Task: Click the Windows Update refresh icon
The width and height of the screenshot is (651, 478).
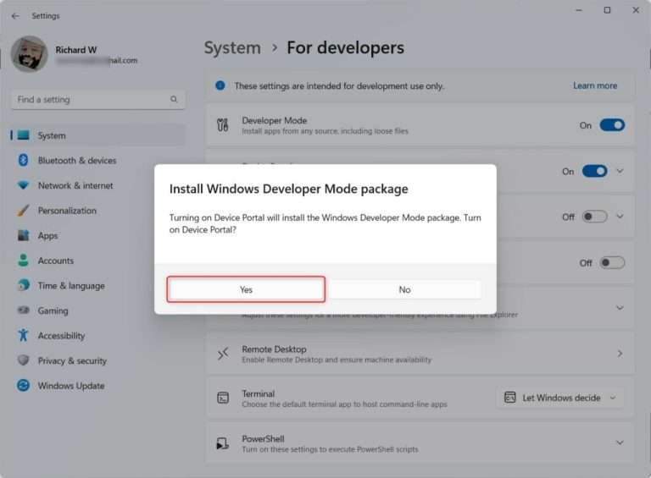Action: [23, 385]
